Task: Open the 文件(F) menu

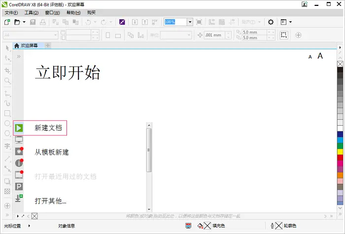Action: (11, 12)
